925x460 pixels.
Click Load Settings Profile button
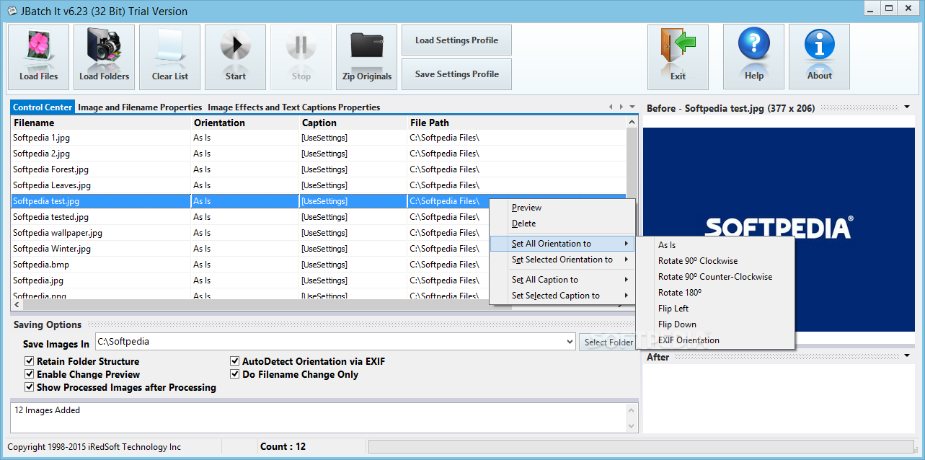pos(456,40)
